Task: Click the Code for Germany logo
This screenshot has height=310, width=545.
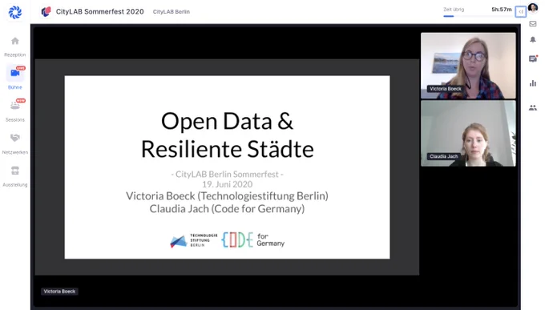Action: pos(253,240)
